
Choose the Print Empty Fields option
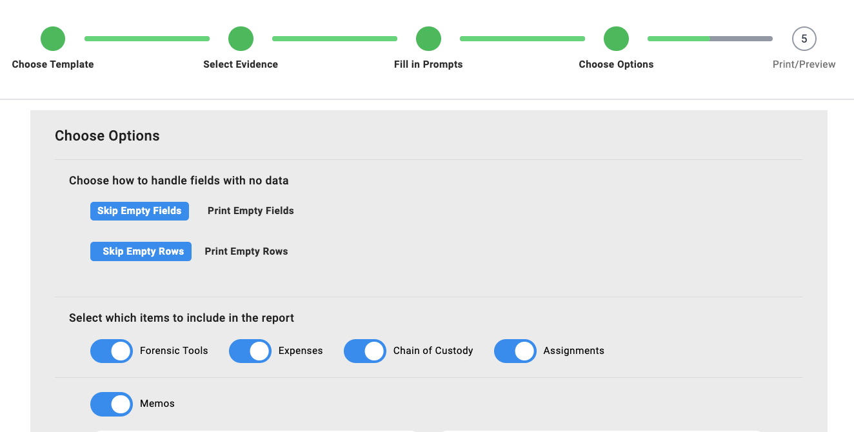[x=251, y=211]
